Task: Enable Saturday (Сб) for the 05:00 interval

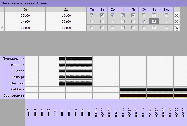Action: [x=143, y=15]
